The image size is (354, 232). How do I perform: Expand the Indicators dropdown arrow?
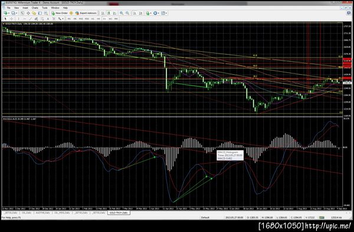(x=151, y=14)
